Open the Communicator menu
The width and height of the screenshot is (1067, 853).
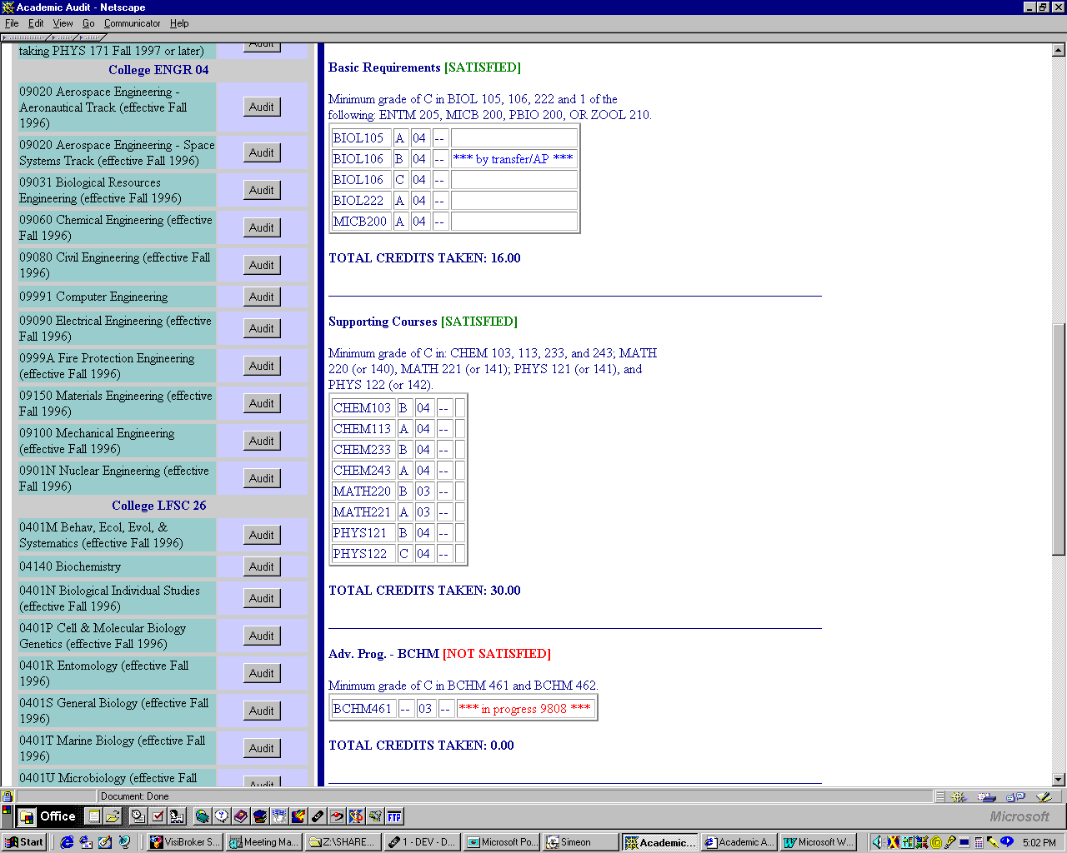coord(133,23)
